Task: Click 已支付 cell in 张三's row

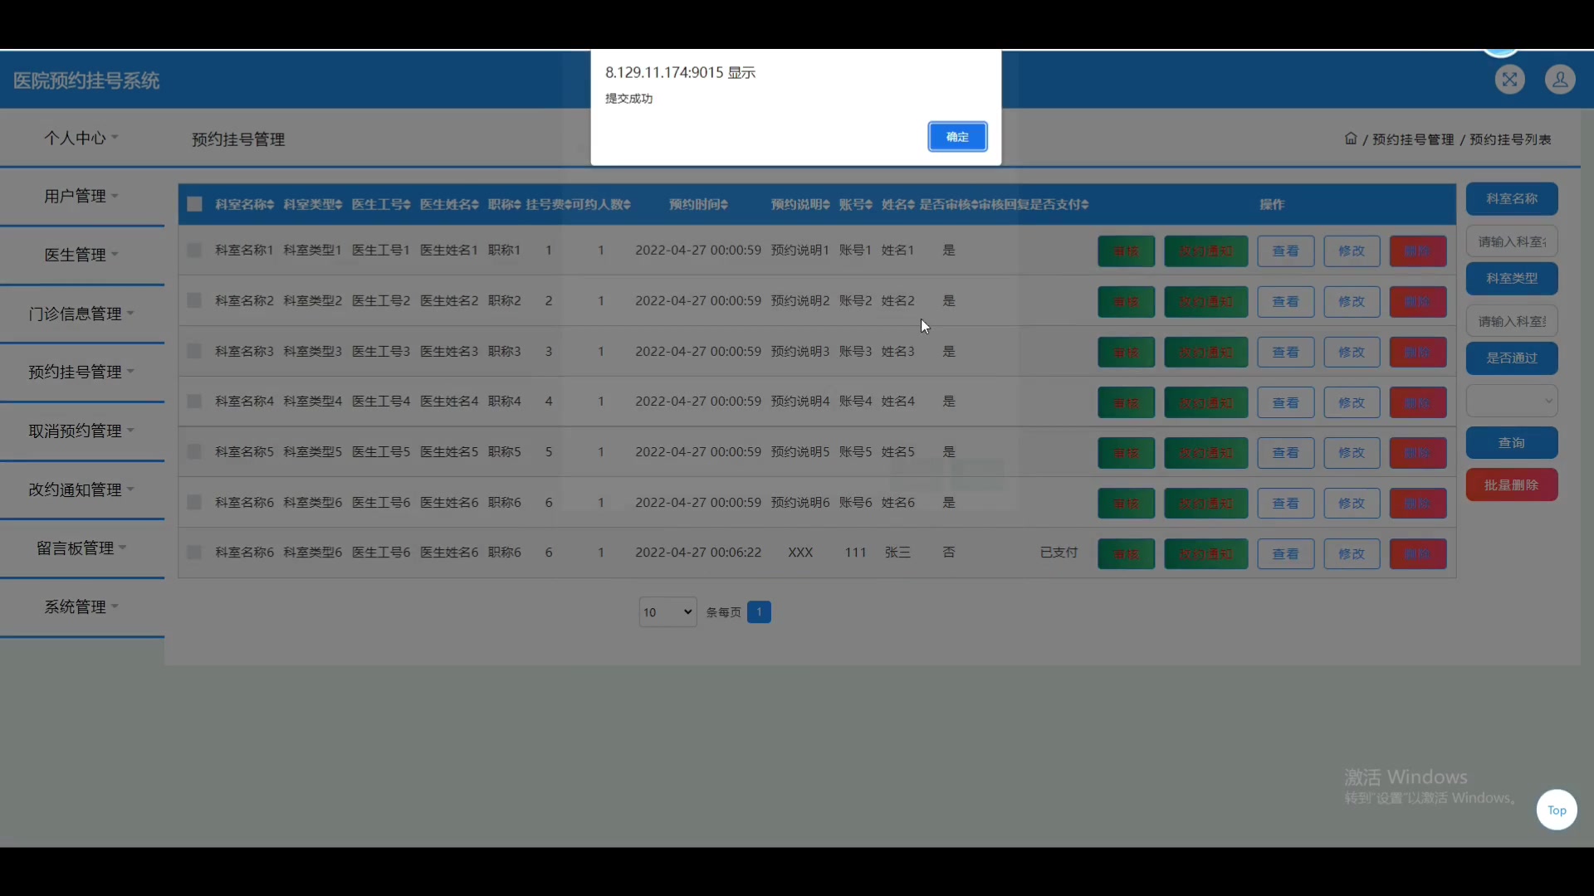Action: click(x=1059, y=552)
